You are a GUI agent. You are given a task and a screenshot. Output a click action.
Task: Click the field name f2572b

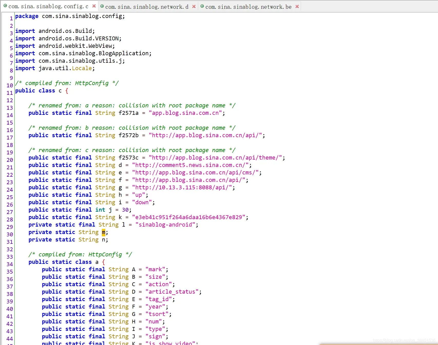tap(129, 135)
